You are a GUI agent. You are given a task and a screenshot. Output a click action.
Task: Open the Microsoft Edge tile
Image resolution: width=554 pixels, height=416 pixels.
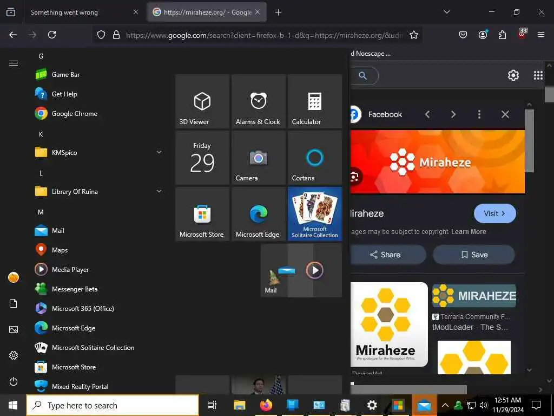[259, 214]
